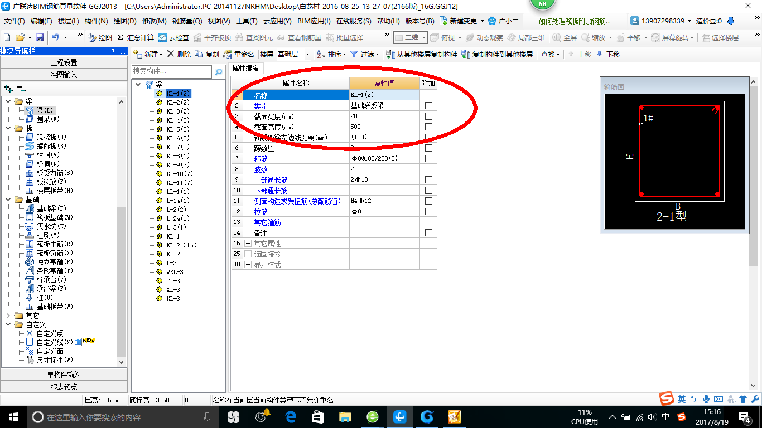Open the 绘图 drawing tool

pos(100,37)
